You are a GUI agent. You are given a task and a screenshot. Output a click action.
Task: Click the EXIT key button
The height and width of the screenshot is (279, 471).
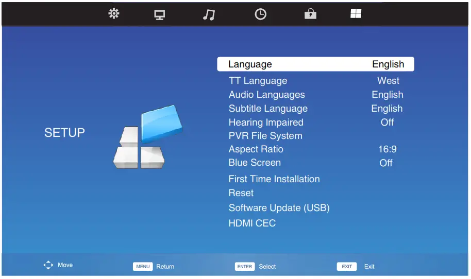347,267
